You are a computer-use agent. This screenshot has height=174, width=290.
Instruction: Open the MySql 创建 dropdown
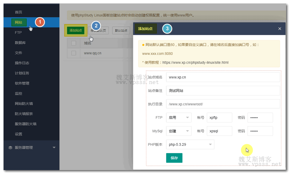coord(179,131)
